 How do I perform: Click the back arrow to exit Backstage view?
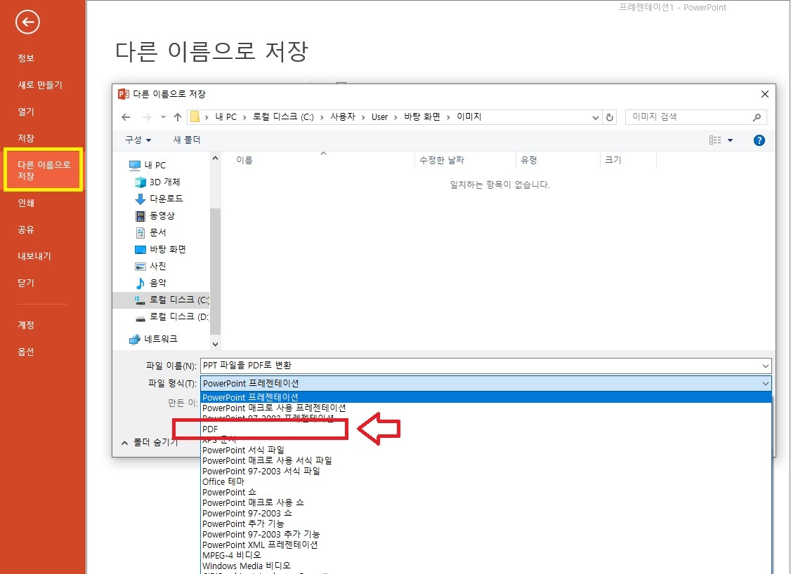27,22
